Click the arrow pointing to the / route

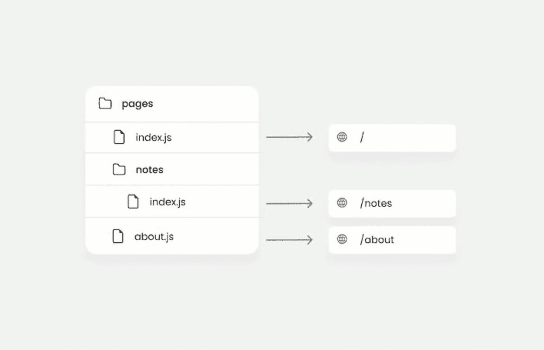click(289, 137)
